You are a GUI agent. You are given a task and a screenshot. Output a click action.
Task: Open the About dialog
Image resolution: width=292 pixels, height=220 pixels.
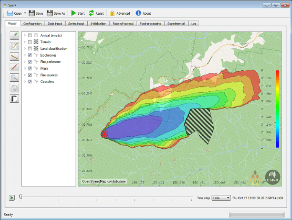coord(143,13)
